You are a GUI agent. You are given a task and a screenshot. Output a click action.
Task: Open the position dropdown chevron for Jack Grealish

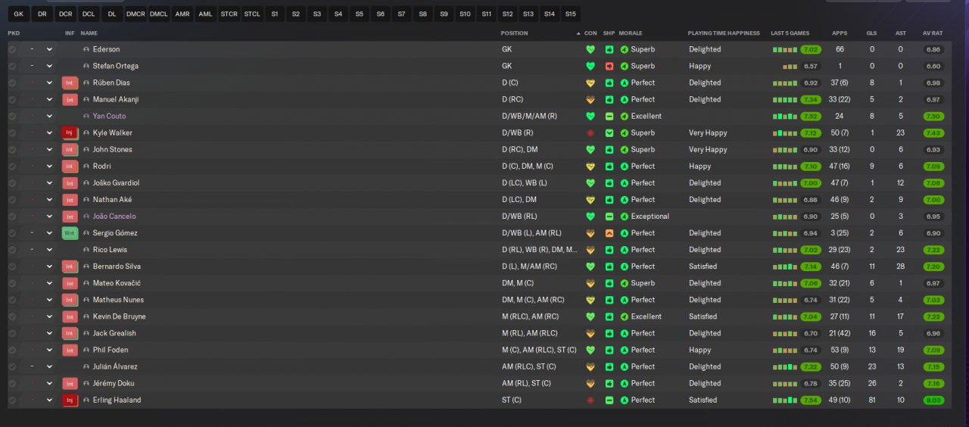[49, 333]
